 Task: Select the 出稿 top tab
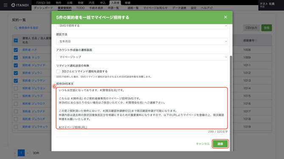point(70,3)
